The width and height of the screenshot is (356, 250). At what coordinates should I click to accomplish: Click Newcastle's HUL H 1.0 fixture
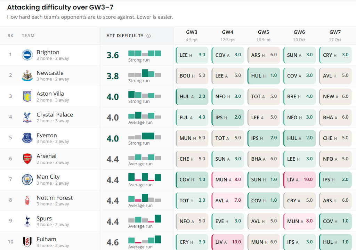point(264,76)
